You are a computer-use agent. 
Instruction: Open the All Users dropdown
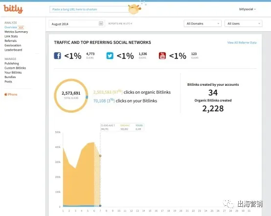click(x=243, y=23)
